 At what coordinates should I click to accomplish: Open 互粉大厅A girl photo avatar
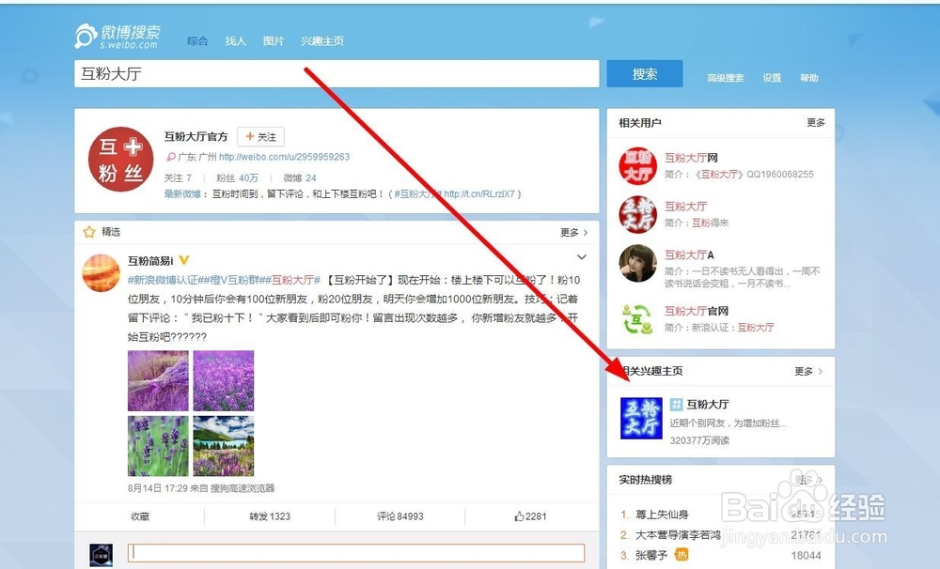[638, 263]
